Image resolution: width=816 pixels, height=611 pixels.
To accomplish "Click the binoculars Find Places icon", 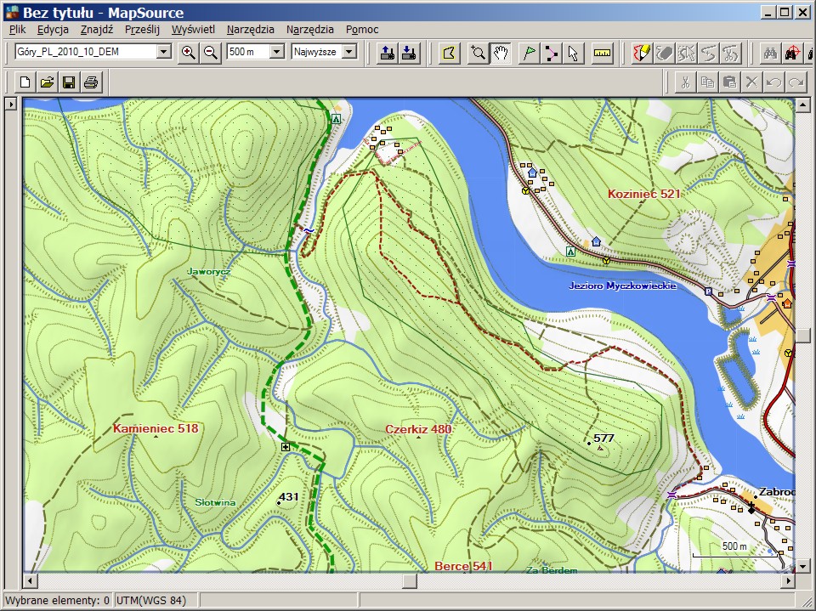I will pyautogui.click(x=769, y=53).
